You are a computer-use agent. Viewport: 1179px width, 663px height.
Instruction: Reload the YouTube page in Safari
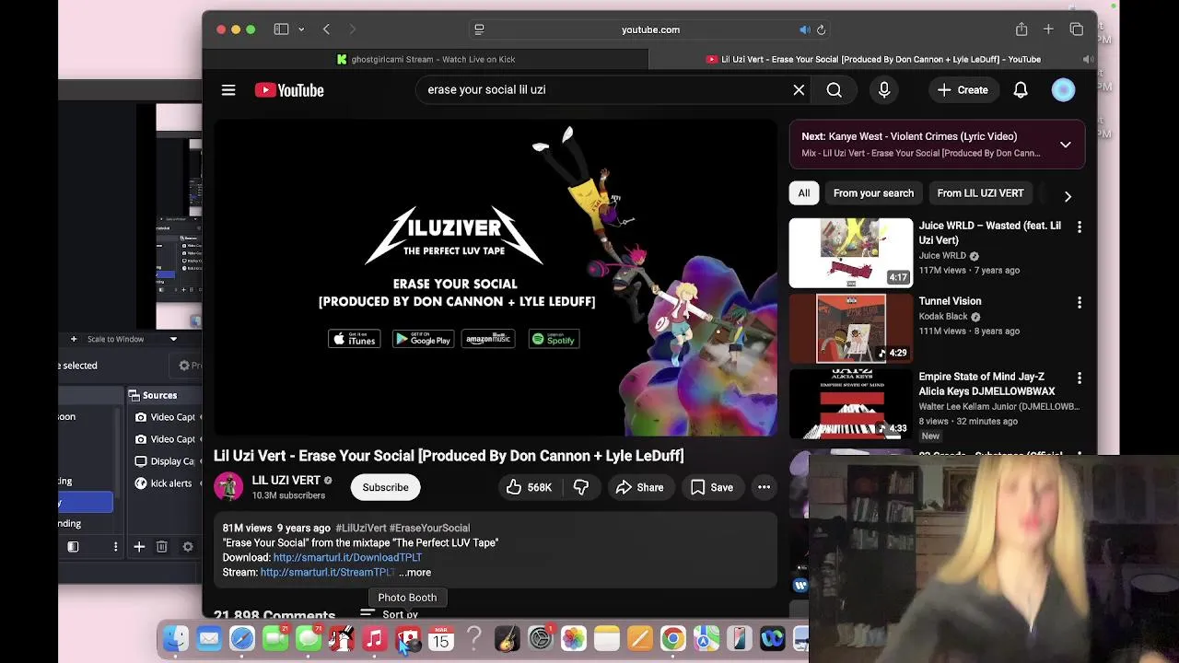point(821,29)
